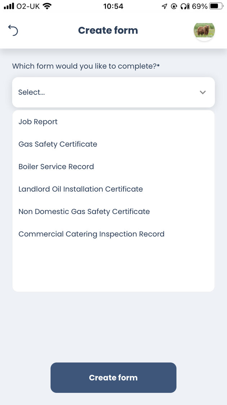Tap the cellular signal bars icon

9,6
